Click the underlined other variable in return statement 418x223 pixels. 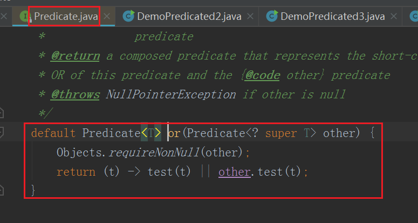coord(234,172)
